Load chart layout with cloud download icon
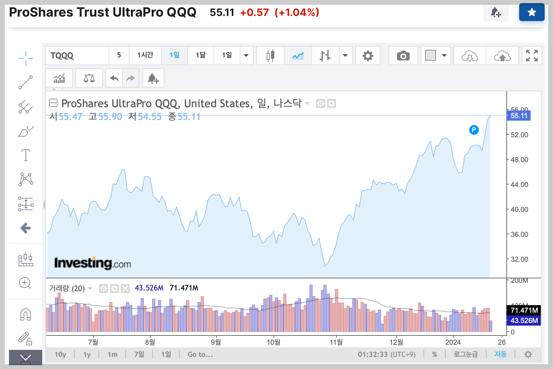Image resolution: width=553 pixels, height=369 pixels. click(x=470, y=56)
